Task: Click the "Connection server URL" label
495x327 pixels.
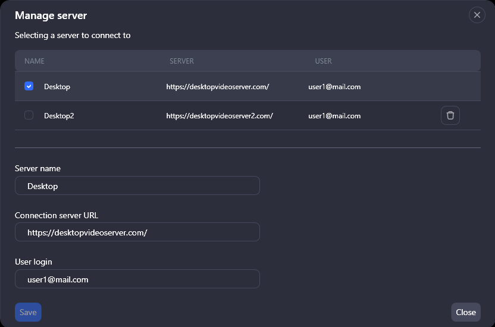Action: click(x=56, y=215)
